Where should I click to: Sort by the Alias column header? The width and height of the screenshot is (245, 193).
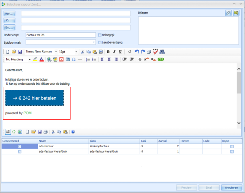[114, 141]
